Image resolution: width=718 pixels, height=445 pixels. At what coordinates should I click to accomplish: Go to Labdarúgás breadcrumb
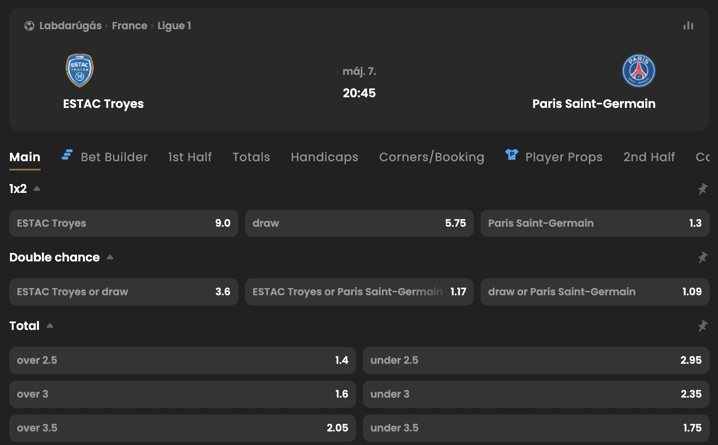click(71, 26)
